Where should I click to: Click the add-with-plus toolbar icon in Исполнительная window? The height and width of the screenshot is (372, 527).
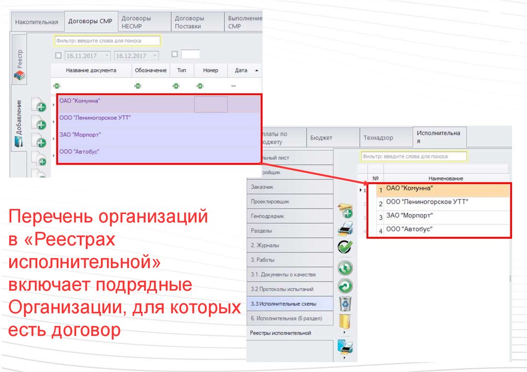click(345, 210)
